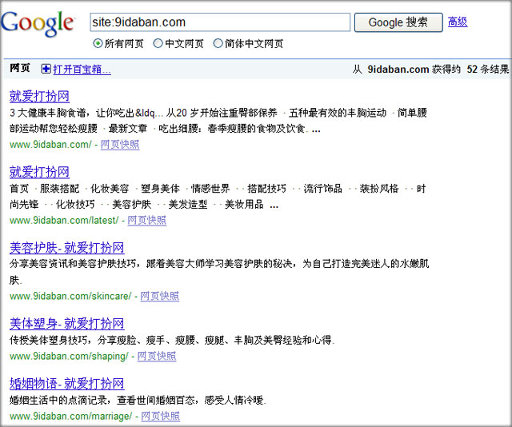Screen dimensions: 512x427
Task: Click snippet text starting 3 大健康丰胸食谱
Action: (218, 121)
